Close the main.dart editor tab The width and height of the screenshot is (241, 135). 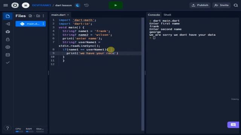[68, 15]
